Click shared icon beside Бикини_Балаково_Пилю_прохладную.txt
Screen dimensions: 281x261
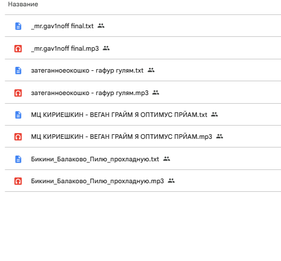click(x=166, y=159)
